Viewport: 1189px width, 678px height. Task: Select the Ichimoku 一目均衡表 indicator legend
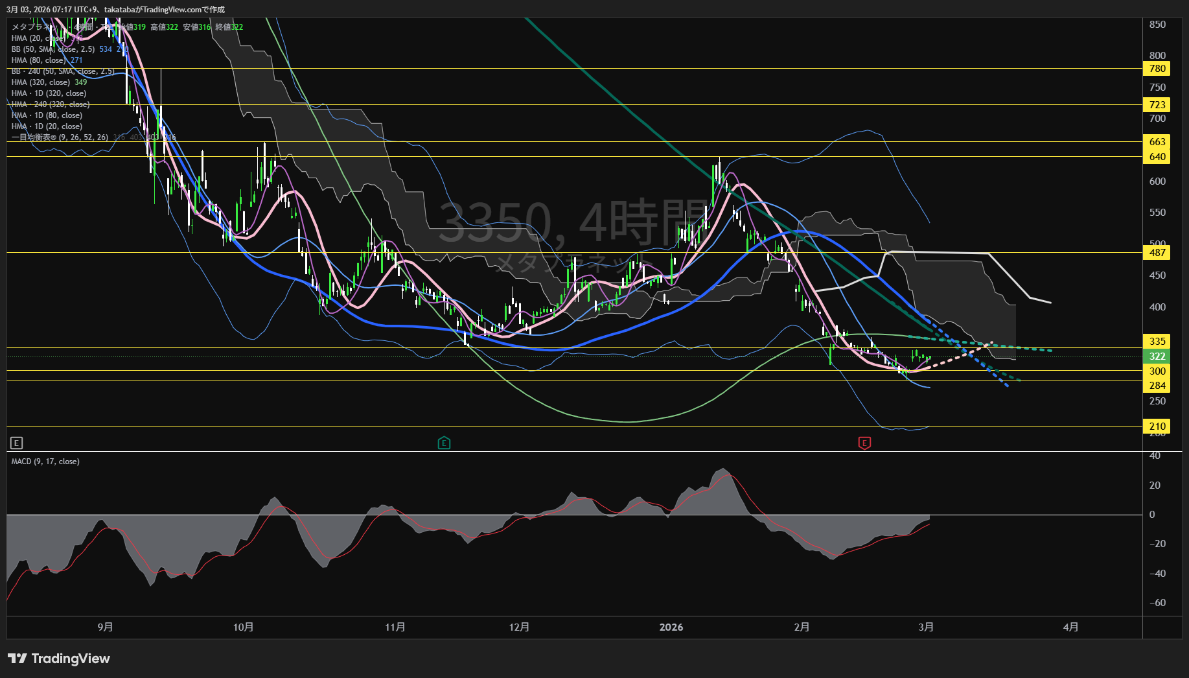tap(60, 137)
